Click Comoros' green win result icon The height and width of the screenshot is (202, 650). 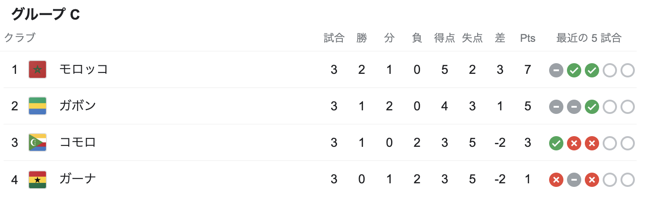point(556,143)
